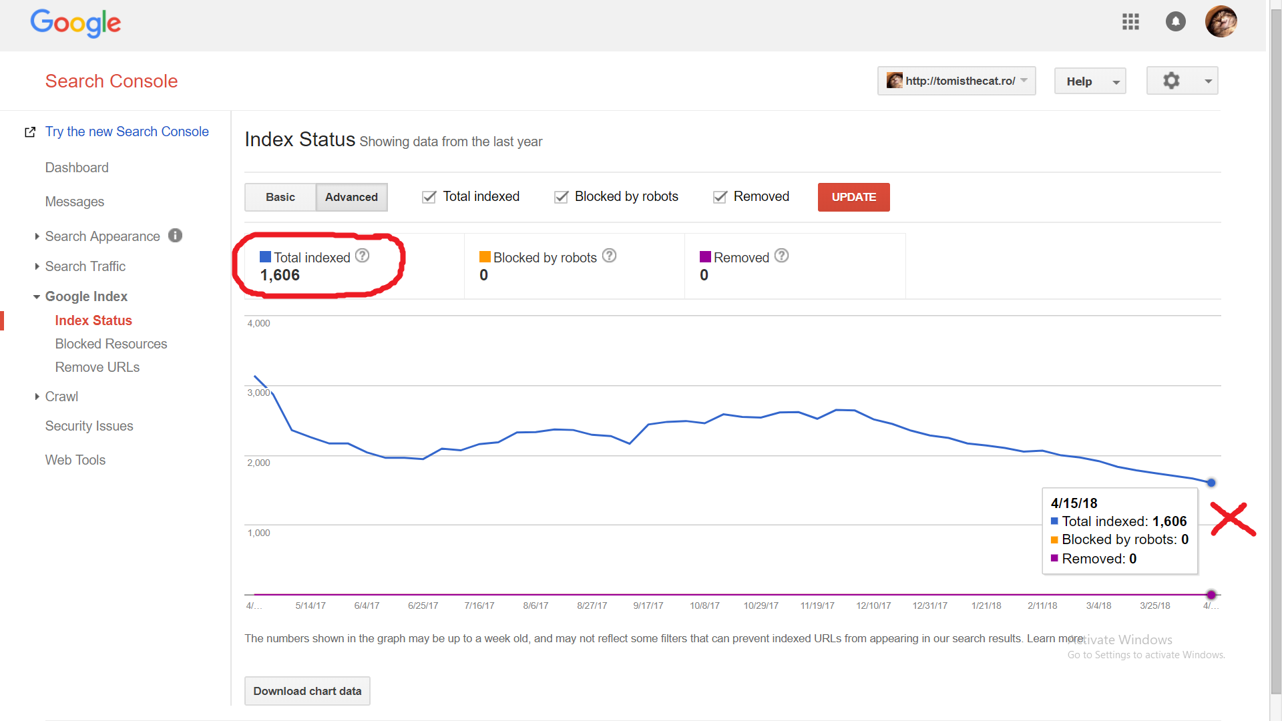This screenshot has height=721, width=1282.
Task: Open the tomisthecat.ro property dropdown
Action: pos(956,81)
